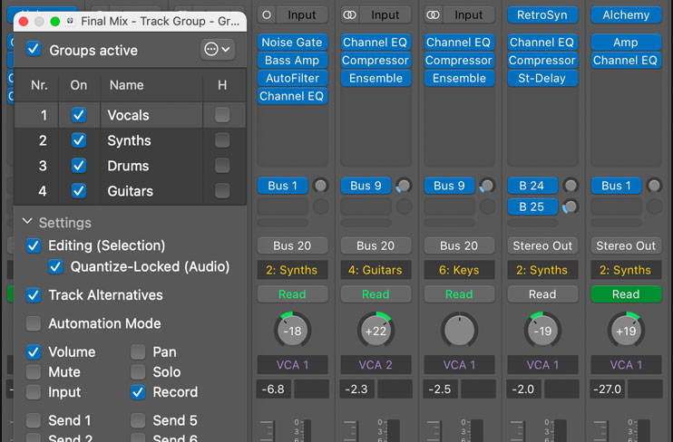Uncheck Groups active checkbox
Image resolution: width=673 pixels, height=442 pixels.
point(34,49)
